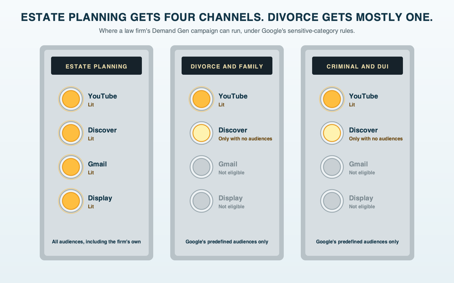
Task: Click the 'DIVORCE AND FAMILY' panel header
Action: click(227, 66)
